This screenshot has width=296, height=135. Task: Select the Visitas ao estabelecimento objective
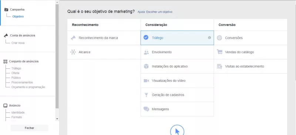pos(250,67)
